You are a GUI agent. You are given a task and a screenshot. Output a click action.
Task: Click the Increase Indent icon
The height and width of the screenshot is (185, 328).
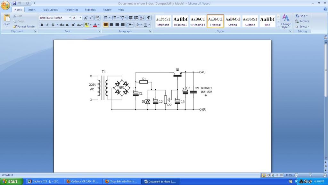[136, 18]
